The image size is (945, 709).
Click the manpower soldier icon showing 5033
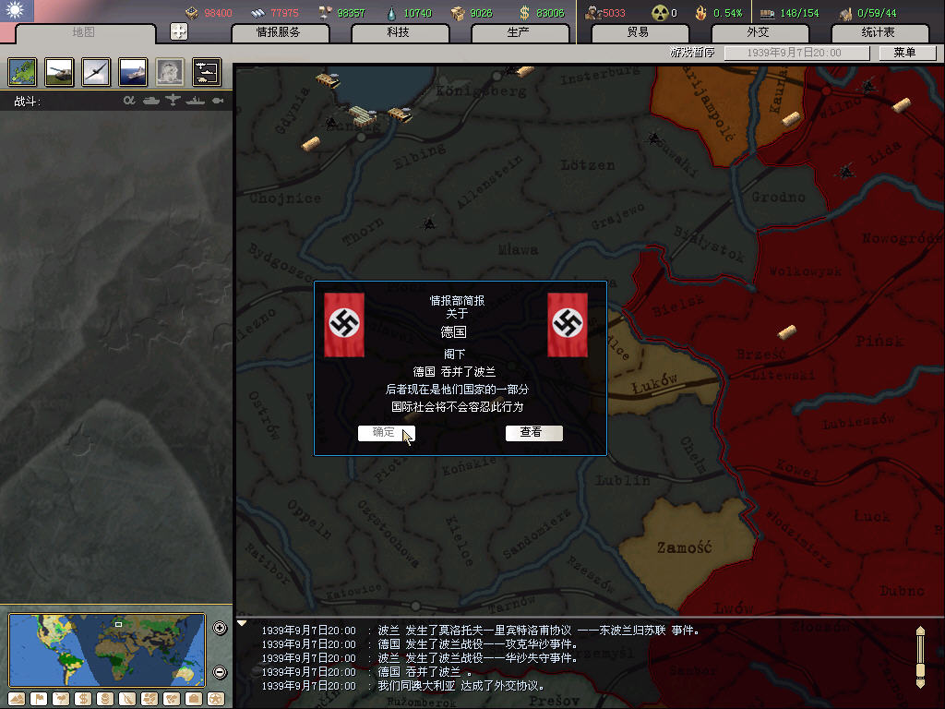[593, 13]
